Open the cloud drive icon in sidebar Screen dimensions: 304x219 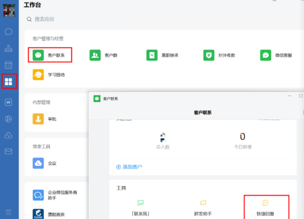[8, 135]
